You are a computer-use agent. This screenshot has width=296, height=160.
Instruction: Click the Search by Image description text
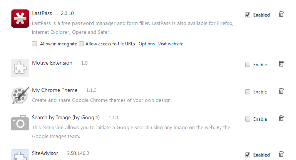pyautogui.click(x=131, y=132)
